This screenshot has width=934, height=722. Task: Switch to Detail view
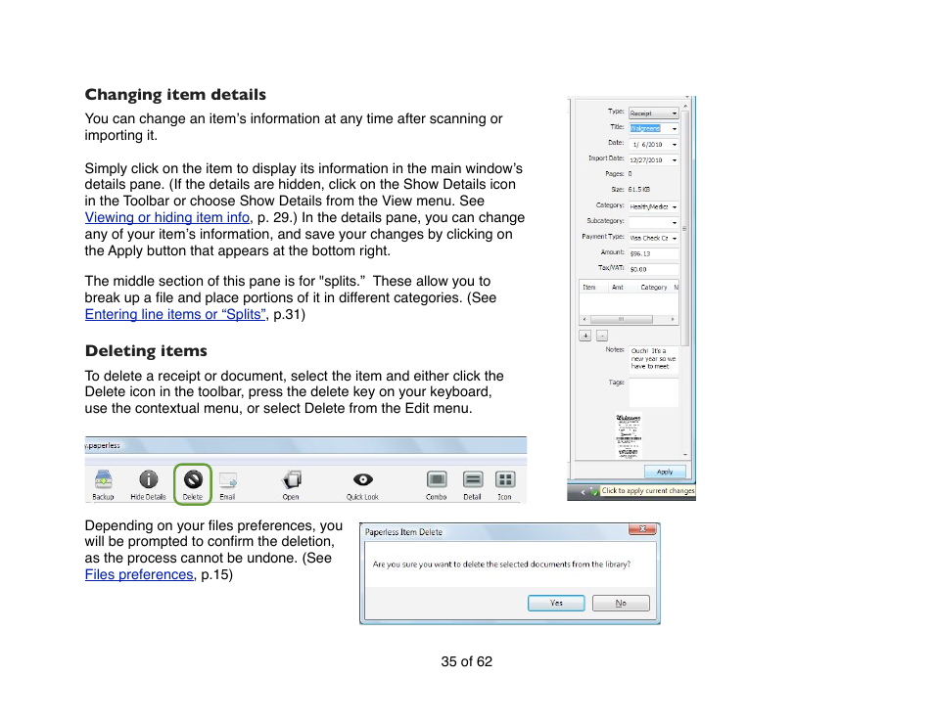pyautogui.click(x=472, y=479)
